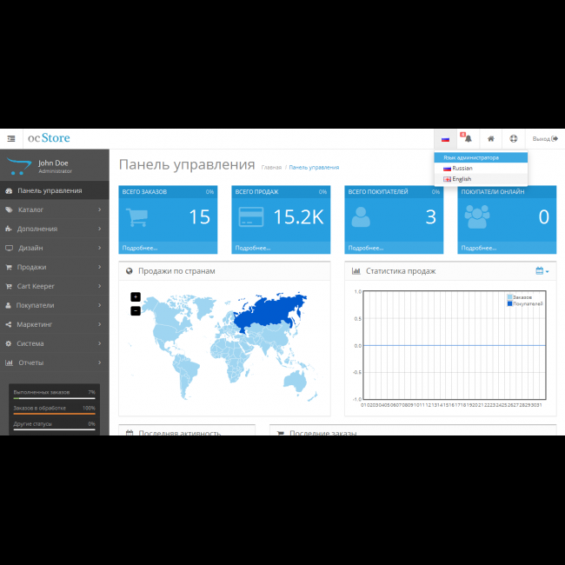This screenshot has height=565, width=565.
Task: Click the ocStore logo
Action: click(49, 138)
